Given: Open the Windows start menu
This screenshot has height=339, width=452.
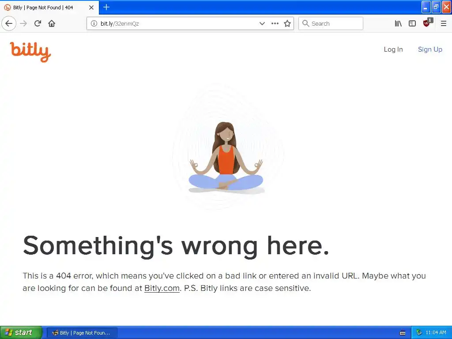Looking at the screenshot, I should (x=21, y=332).
